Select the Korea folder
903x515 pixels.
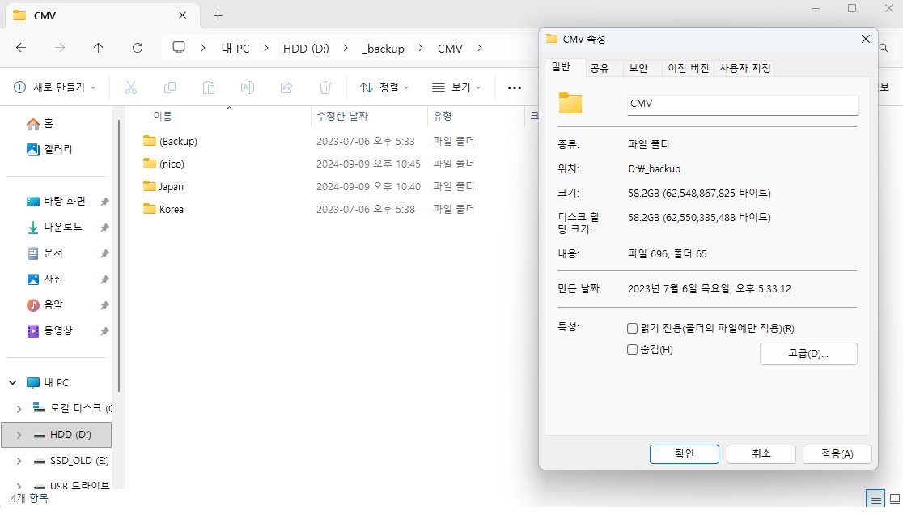pyautogui.click(x=171, y=209)
